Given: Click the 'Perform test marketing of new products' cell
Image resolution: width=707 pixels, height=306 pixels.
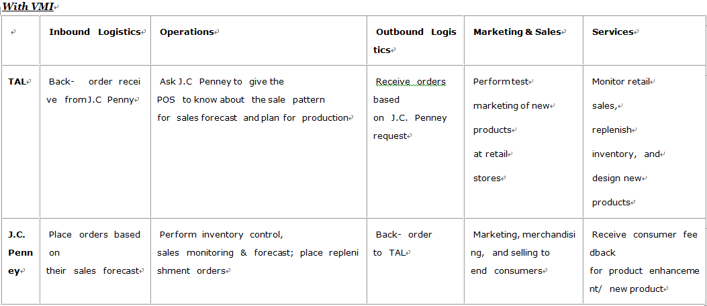Looking at the screenshot, I should click(x=523, y=142).
